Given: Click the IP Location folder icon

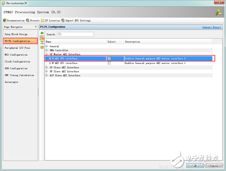Looking at the screenshot, I should point(43,20).
